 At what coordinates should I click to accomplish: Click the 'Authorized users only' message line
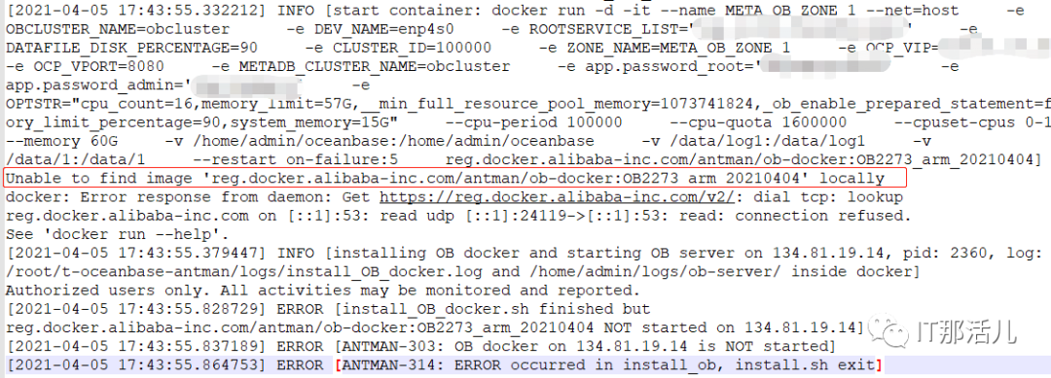click(323, 291)
